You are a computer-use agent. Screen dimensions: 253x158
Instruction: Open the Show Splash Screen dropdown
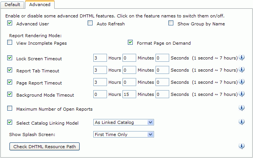tap(124, 135)
